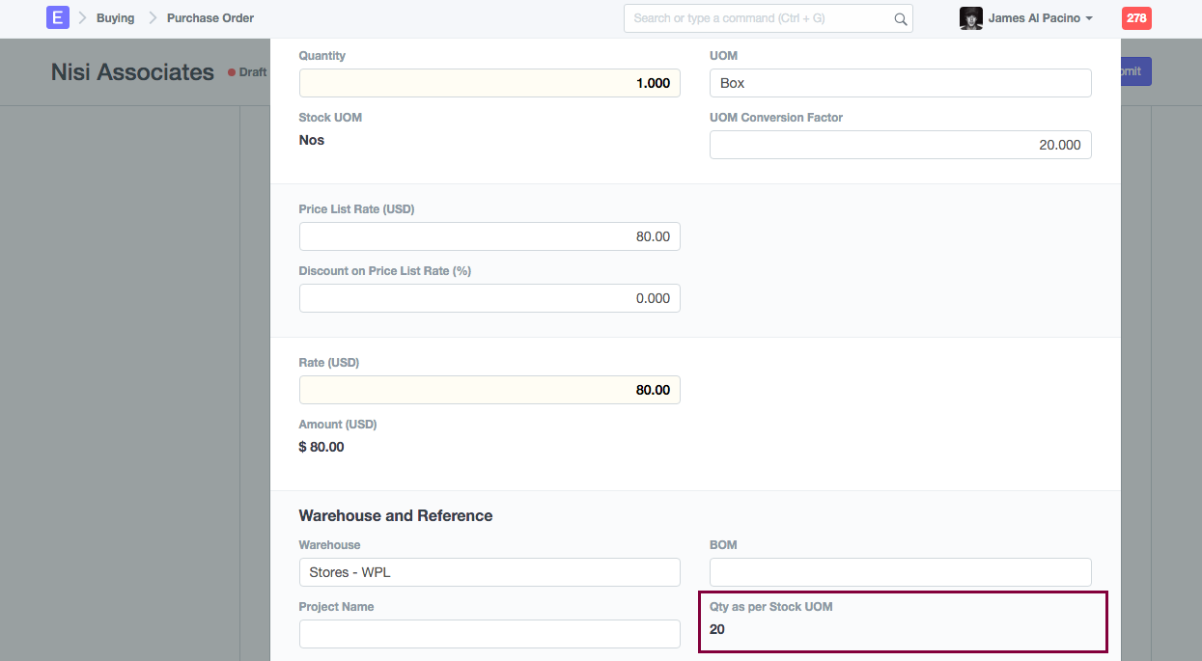Open the UOM field showing Box

click(900, 83)
